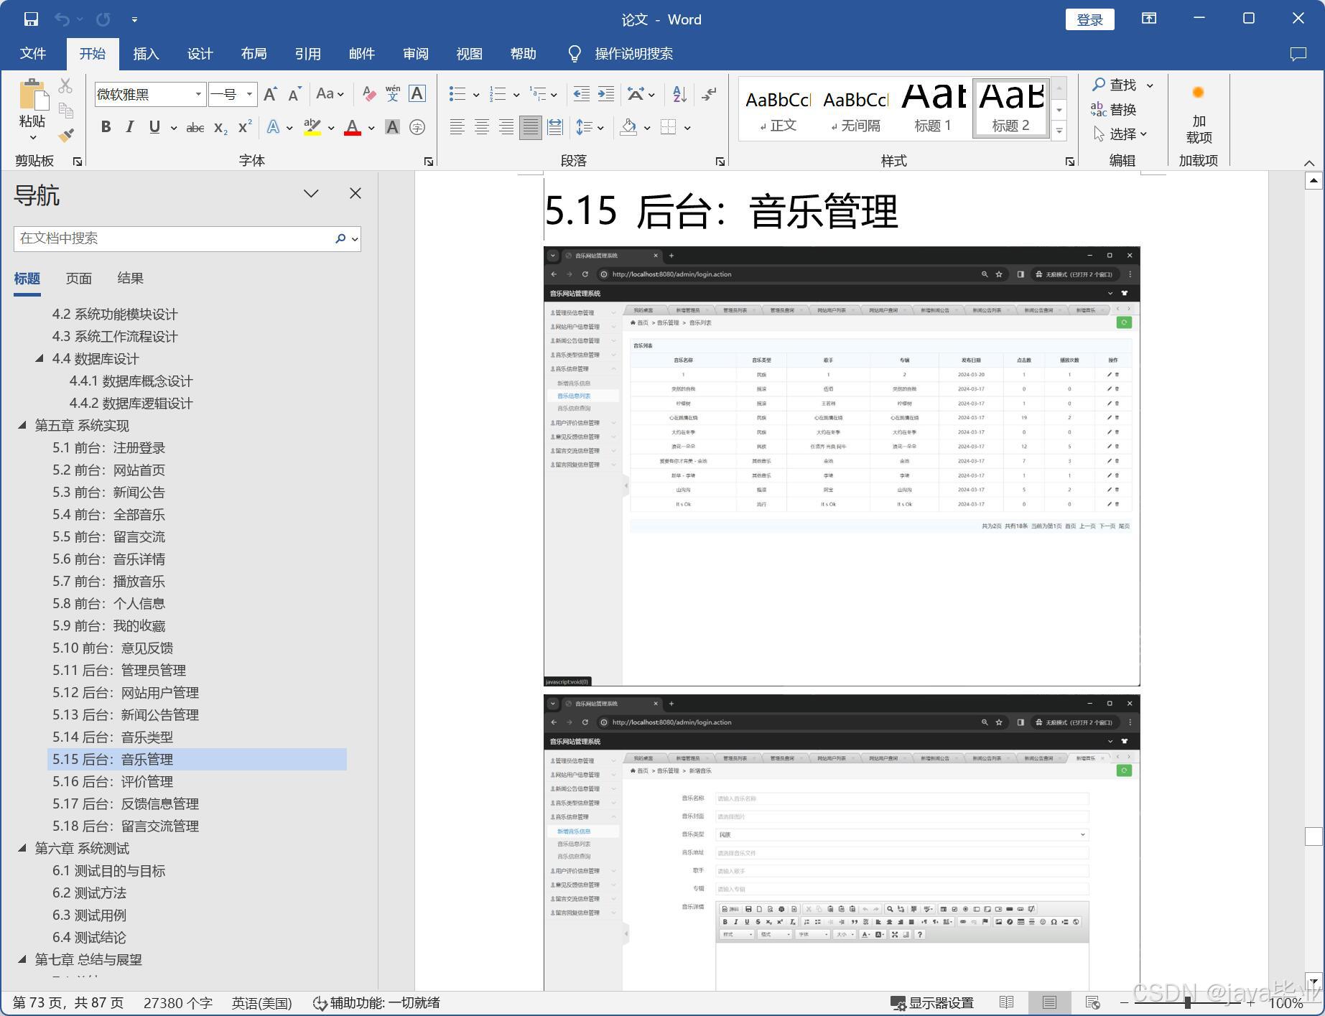Apply distributed alignment

[555, 128]
